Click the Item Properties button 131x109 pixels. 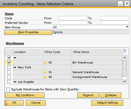28,32
